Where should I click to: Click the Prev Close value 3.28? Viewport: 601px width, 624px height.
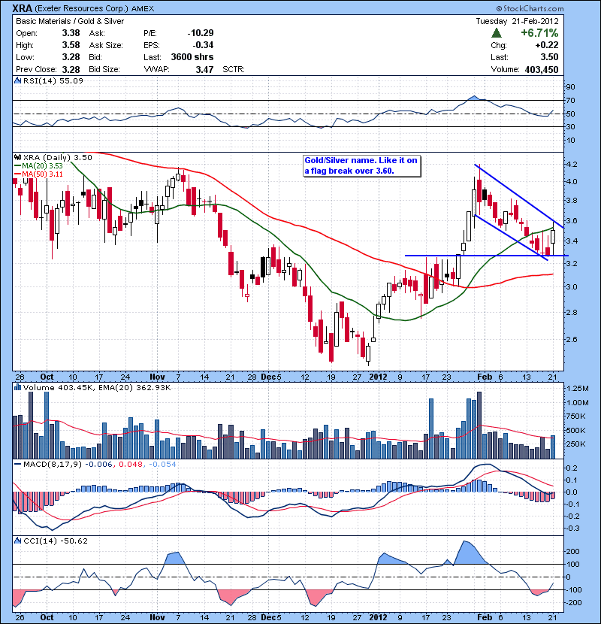[x=71, y=69]
